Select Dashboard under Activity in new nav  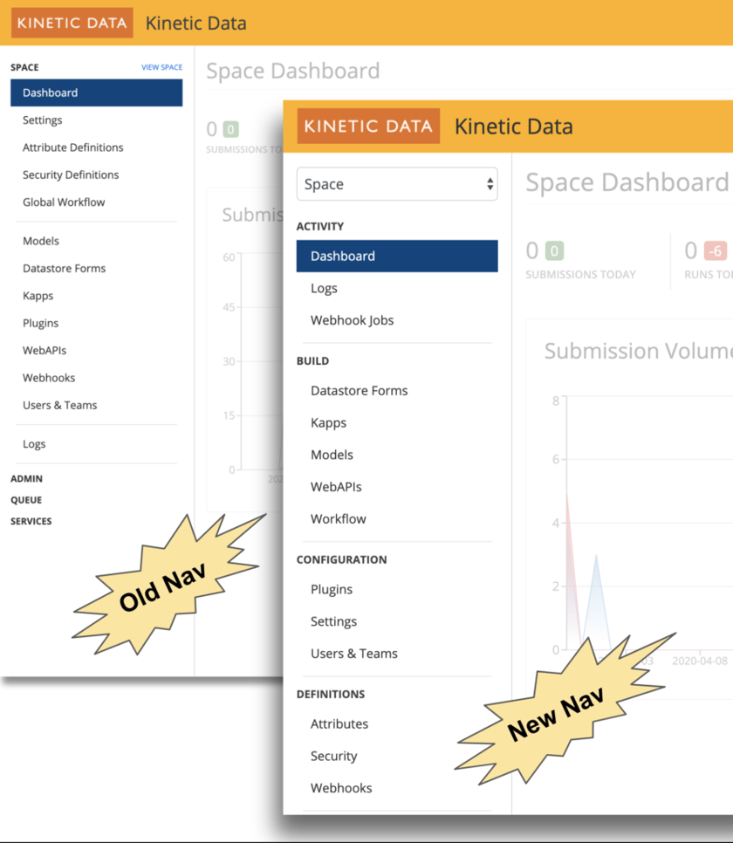(397, 256)
